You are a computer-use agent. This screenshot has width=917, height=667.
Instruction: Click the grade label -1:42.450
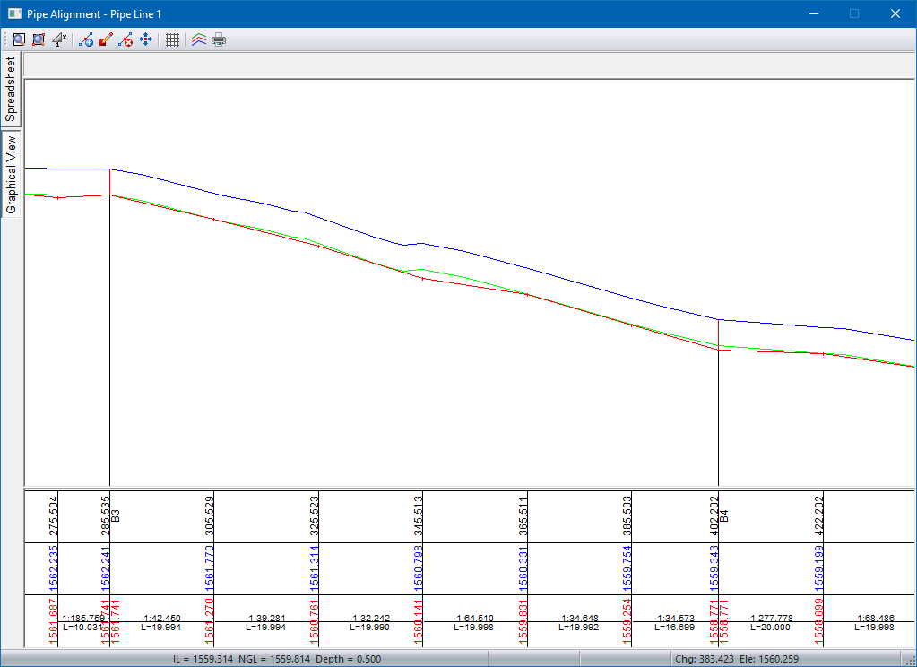[160, 618]
